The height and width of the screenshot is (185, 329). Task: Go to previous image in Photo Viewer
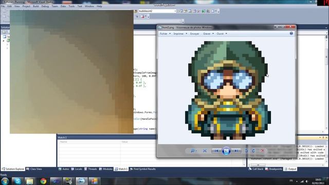(216, 151)
